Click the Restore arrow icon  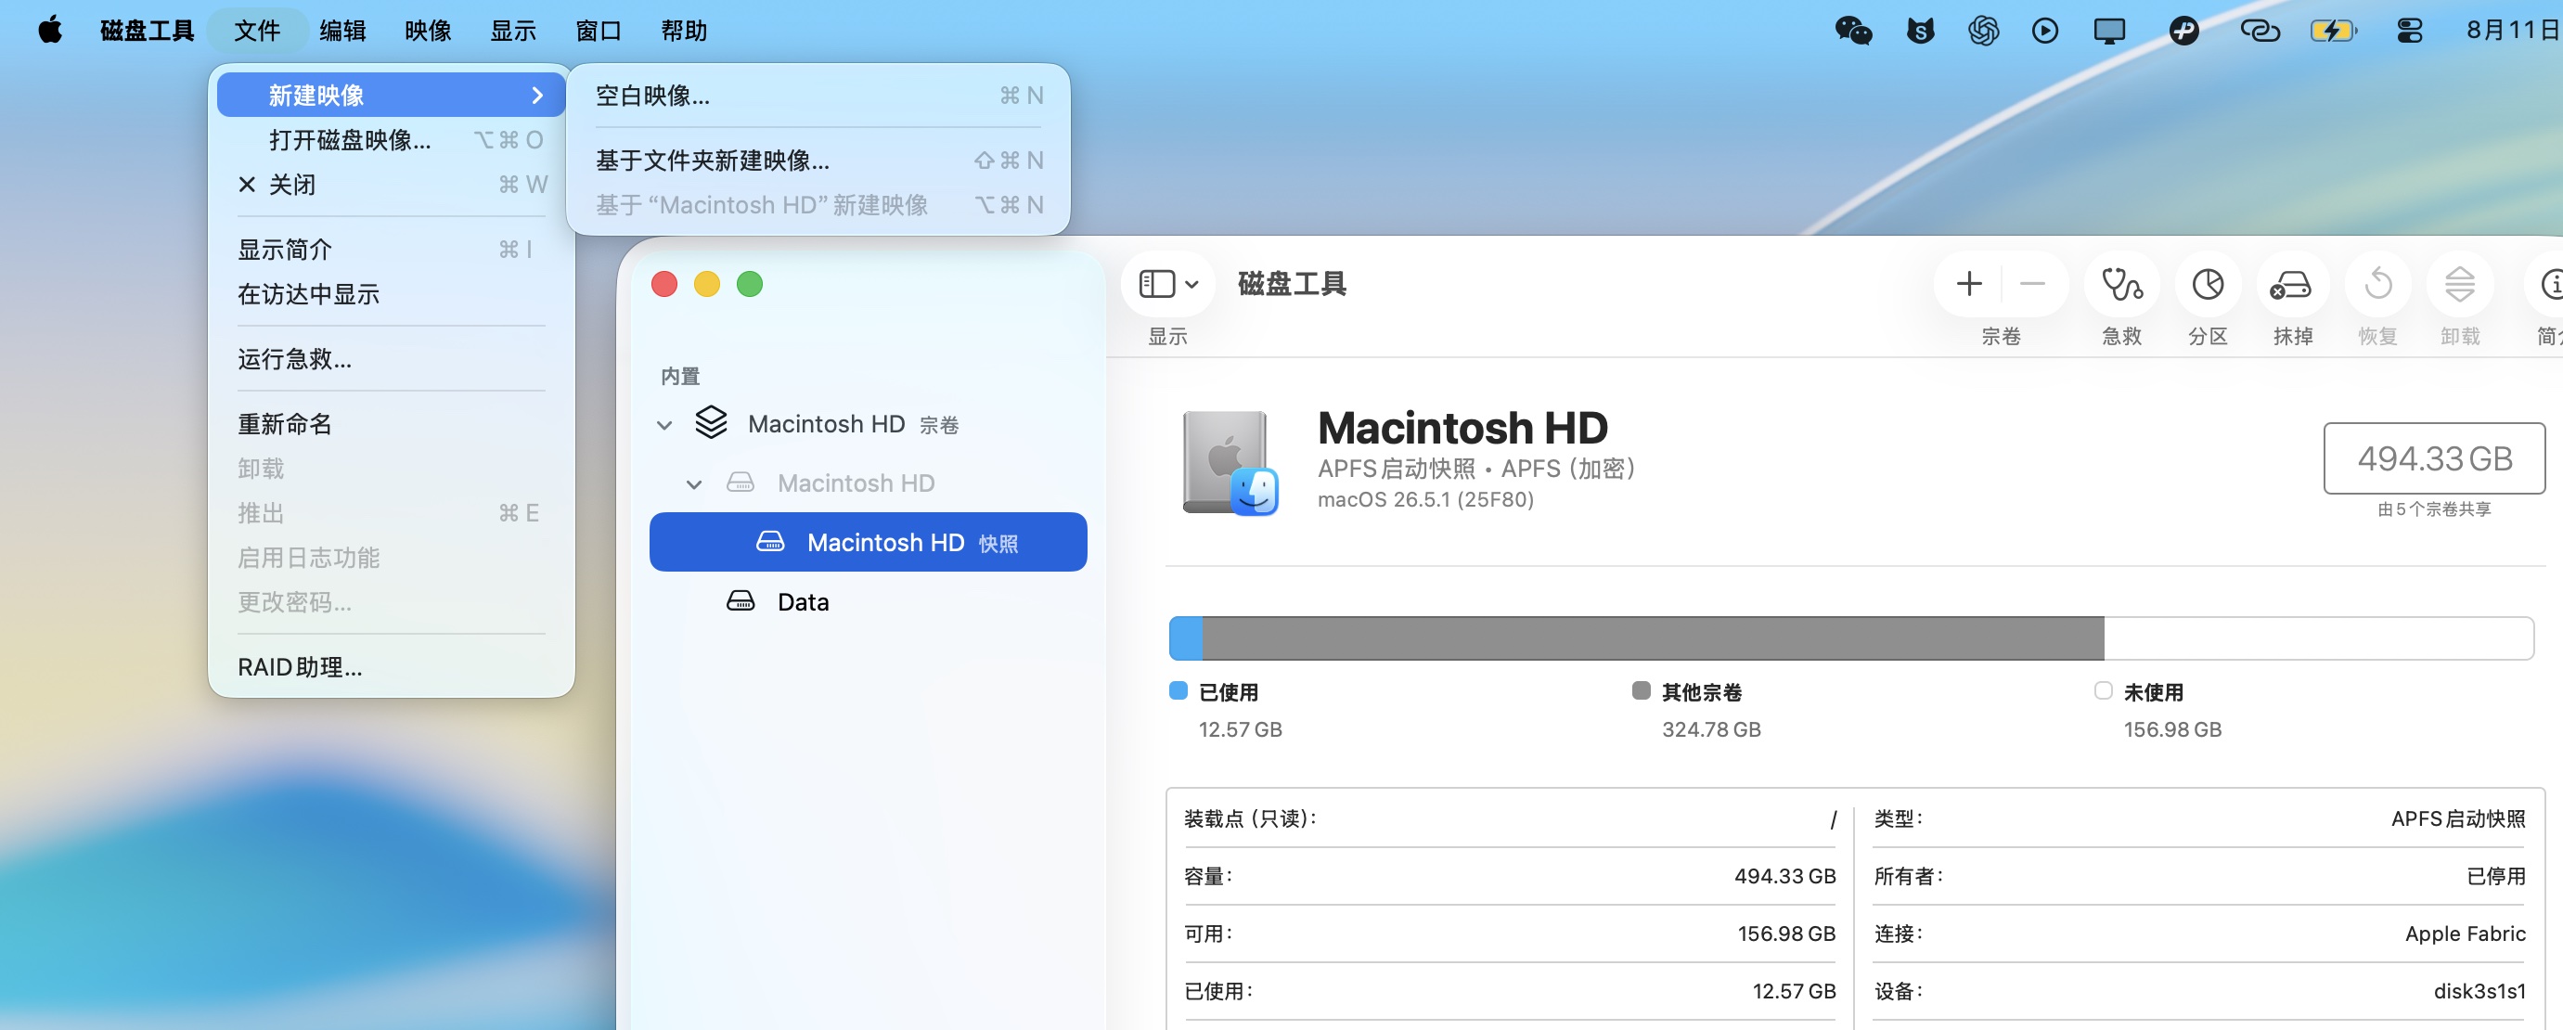click(2378, 285)
